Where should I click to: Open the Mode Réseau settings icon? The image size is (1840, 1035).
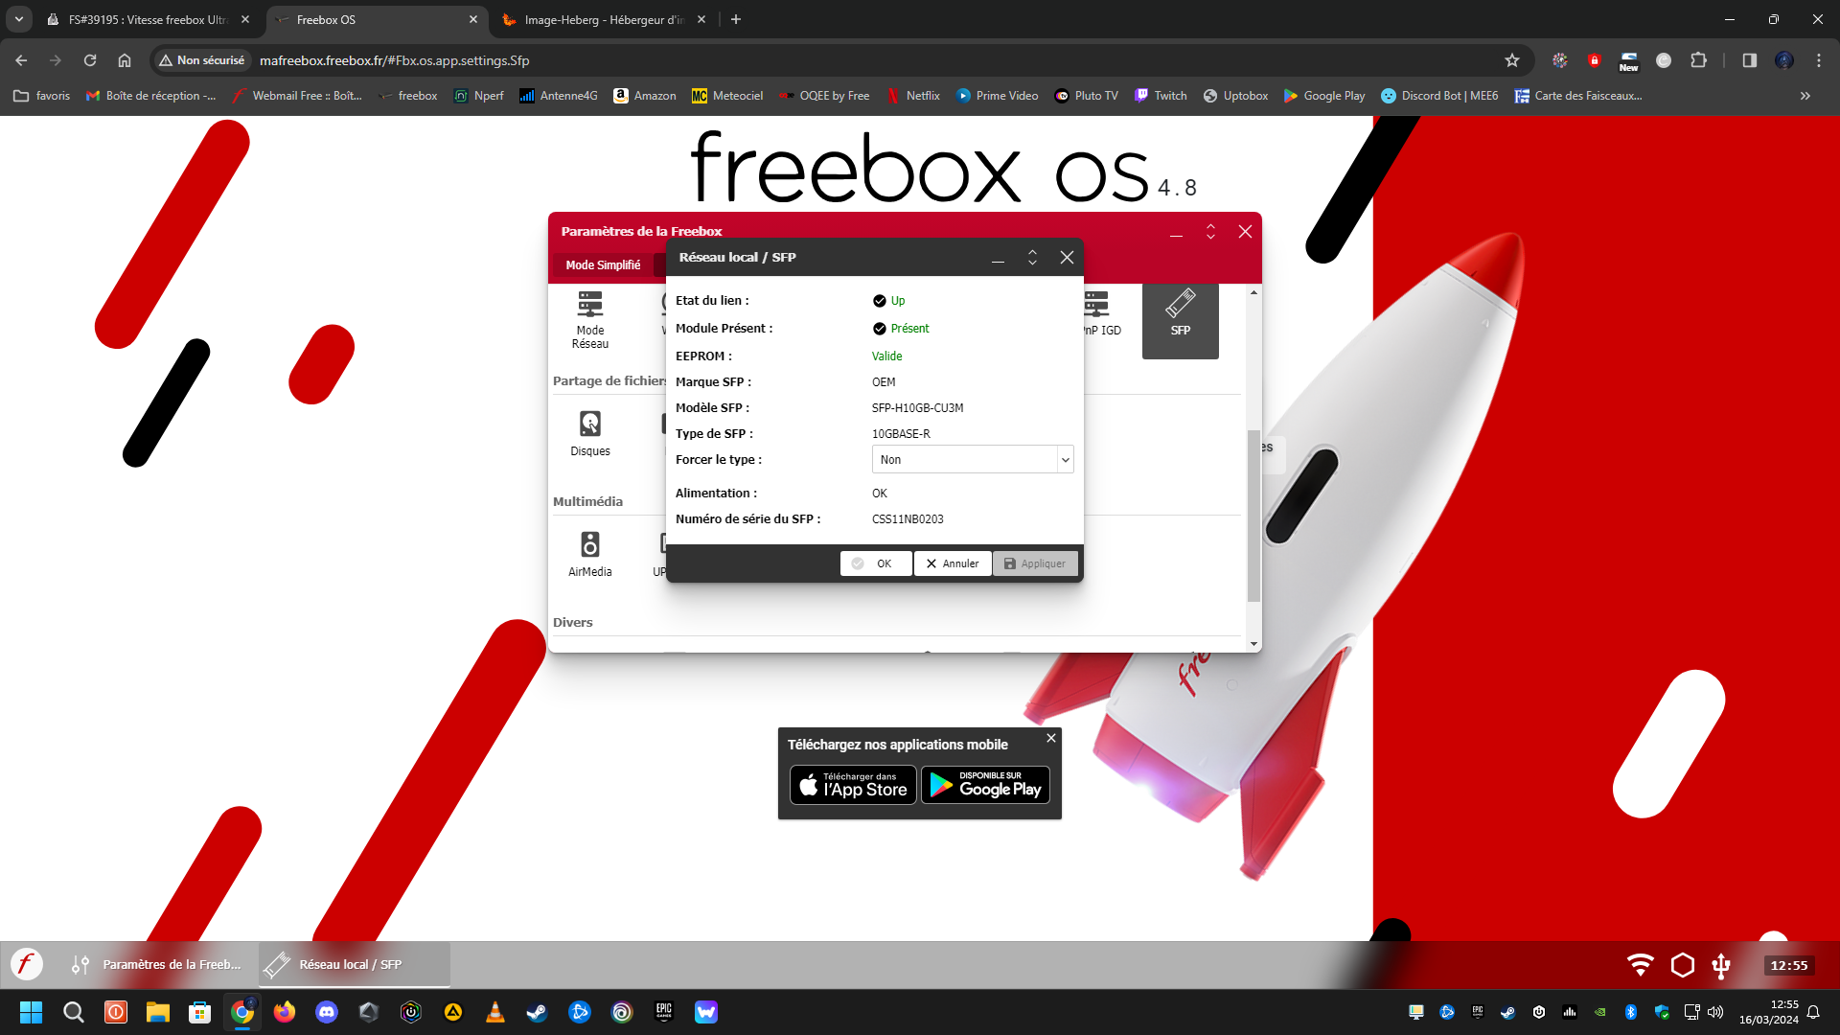[590, 320]
